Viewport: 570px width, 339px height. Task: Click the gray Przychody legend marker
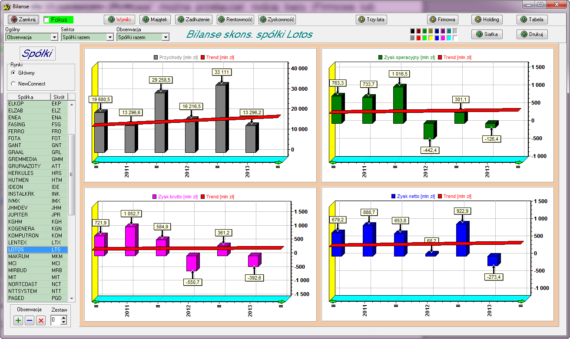click(156, 57)
